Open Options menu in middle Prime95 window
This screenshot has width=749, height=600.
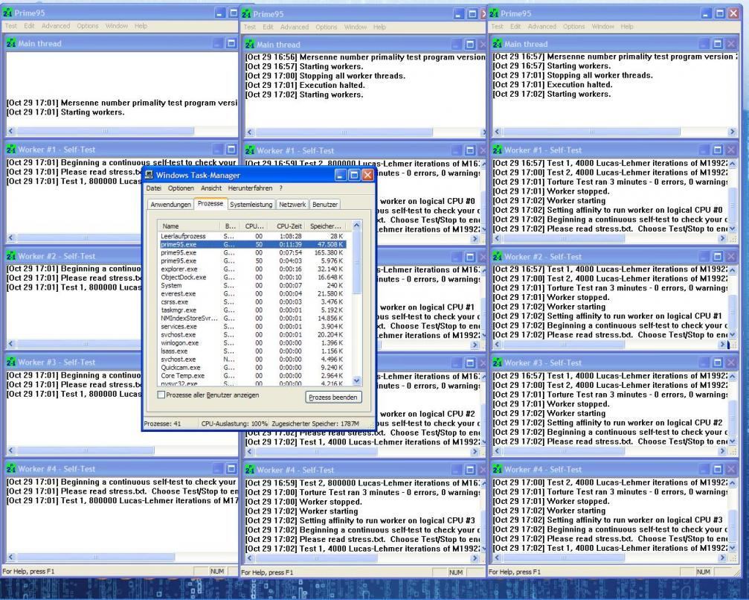327,28
